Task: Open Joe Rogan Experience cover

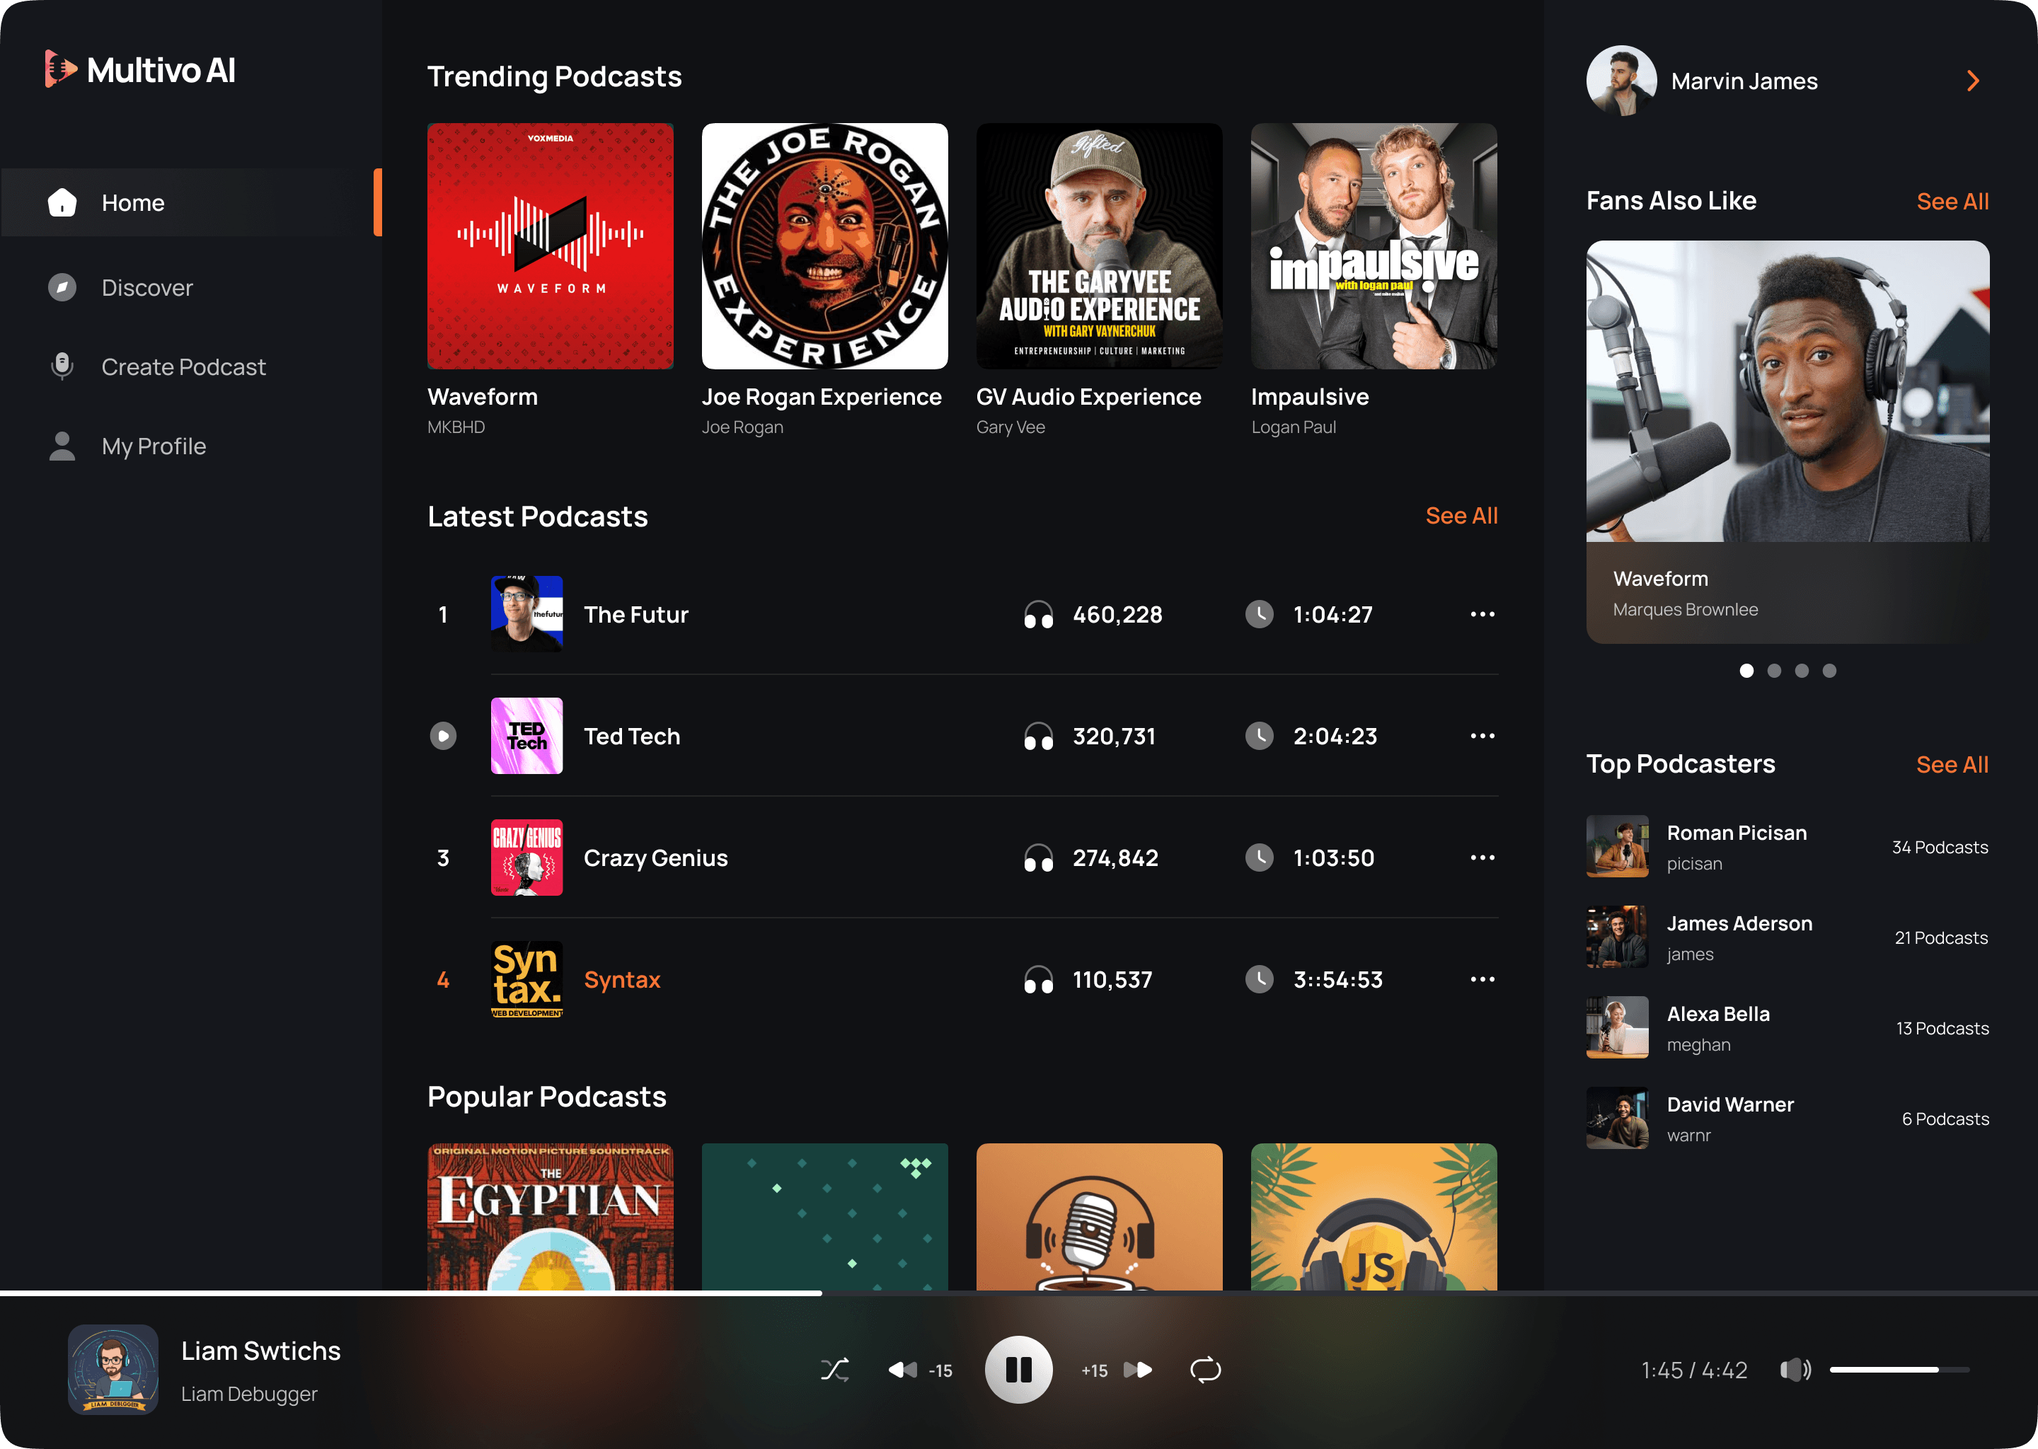Action: pos(824,246)
